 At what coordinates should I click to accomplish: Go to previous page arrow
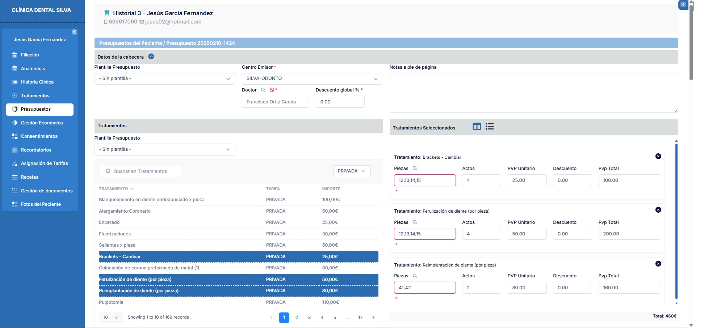click(271, 318)
